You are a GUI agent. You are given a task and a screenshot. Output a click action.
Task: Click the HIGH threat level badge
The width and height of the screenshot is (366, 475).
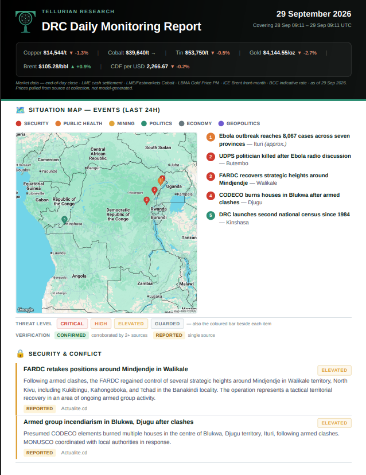101,324
